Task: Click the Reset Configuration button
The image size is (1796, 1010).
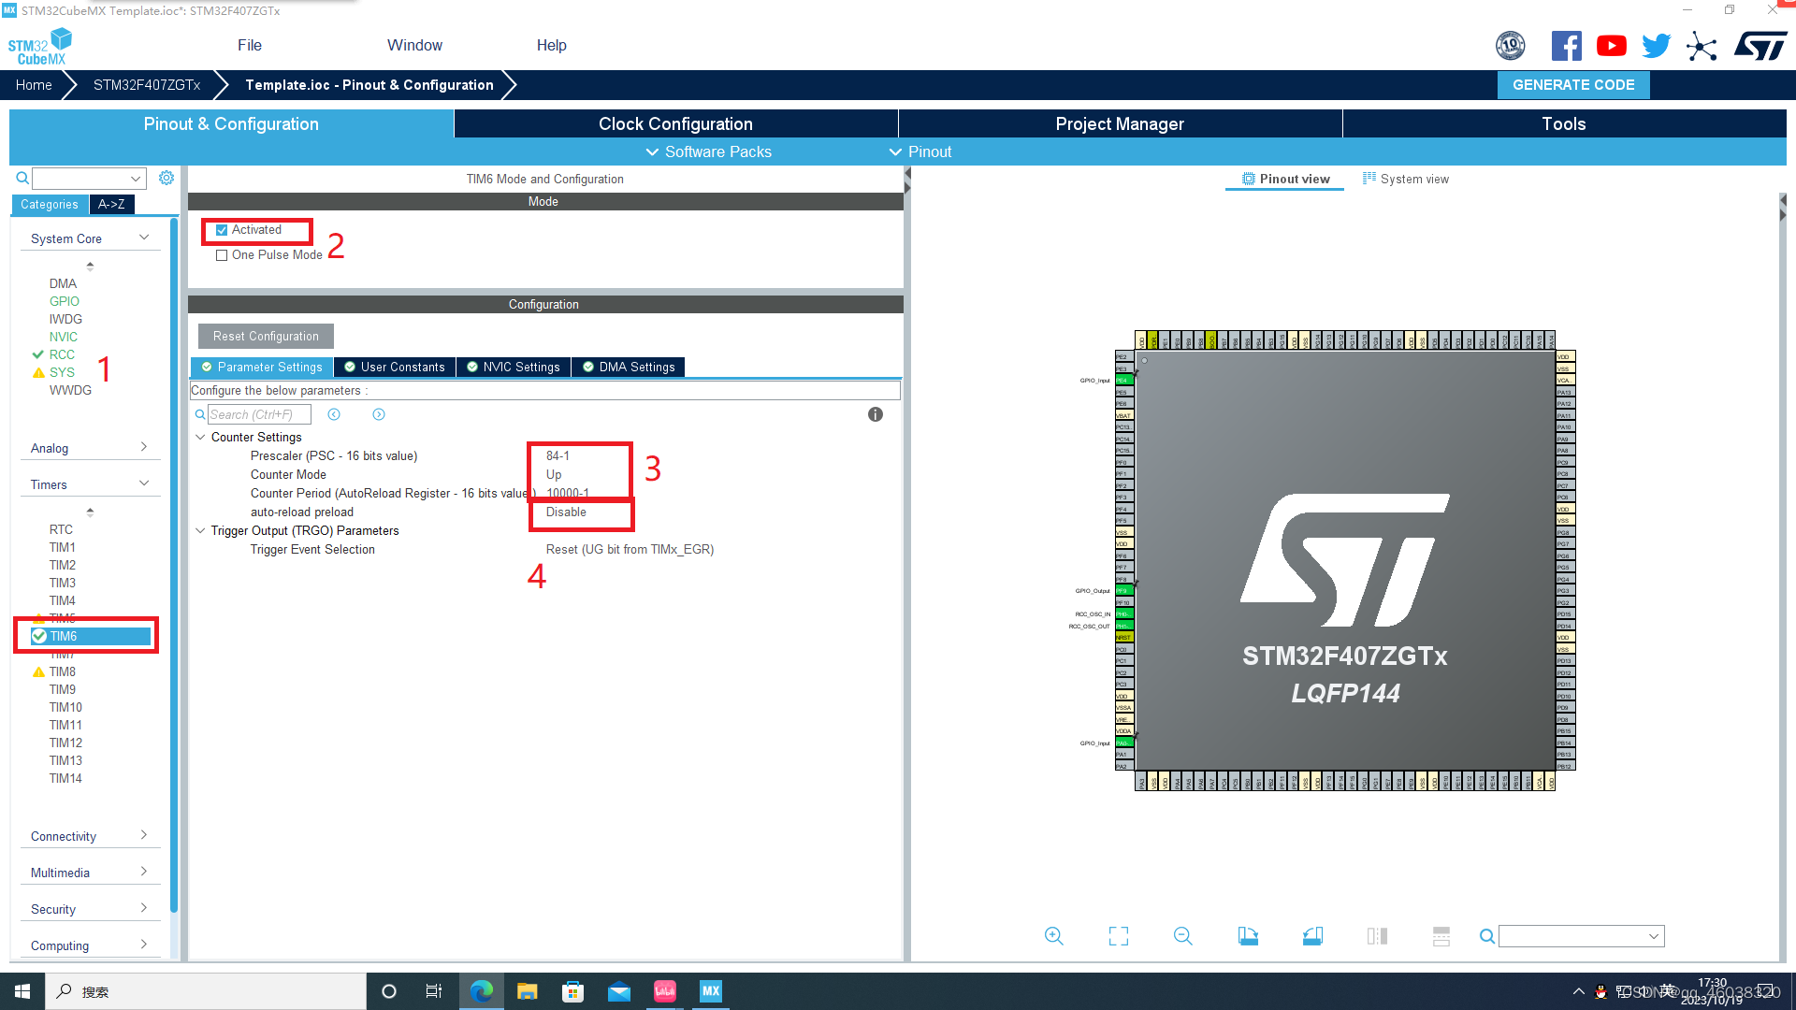Action: 266,336
